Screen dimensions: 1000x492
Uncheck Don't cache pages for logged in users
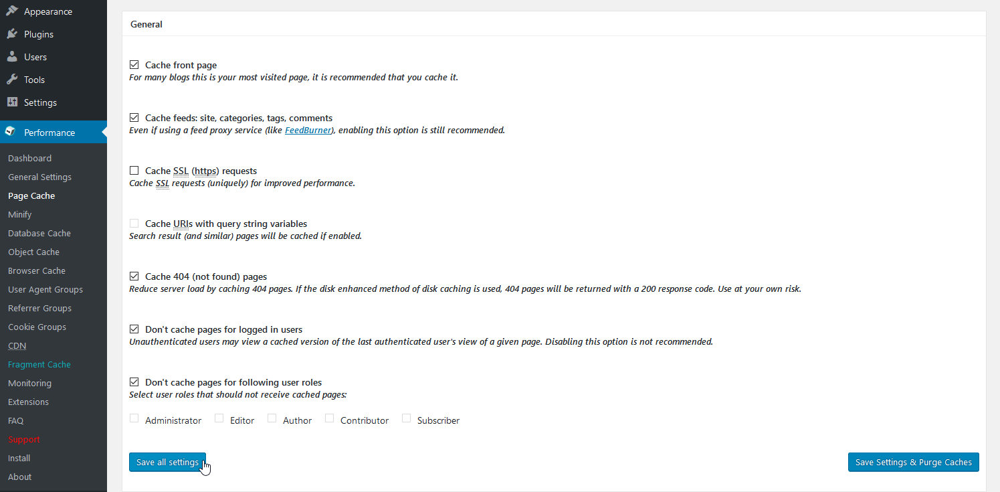tap(134, 329)
